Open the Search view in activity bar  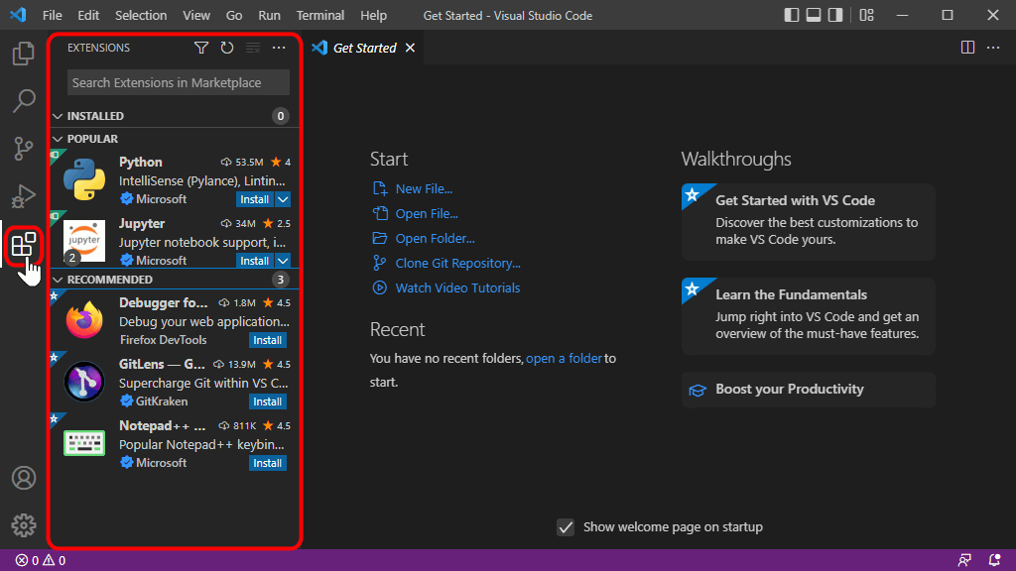[x=24, y=100]
